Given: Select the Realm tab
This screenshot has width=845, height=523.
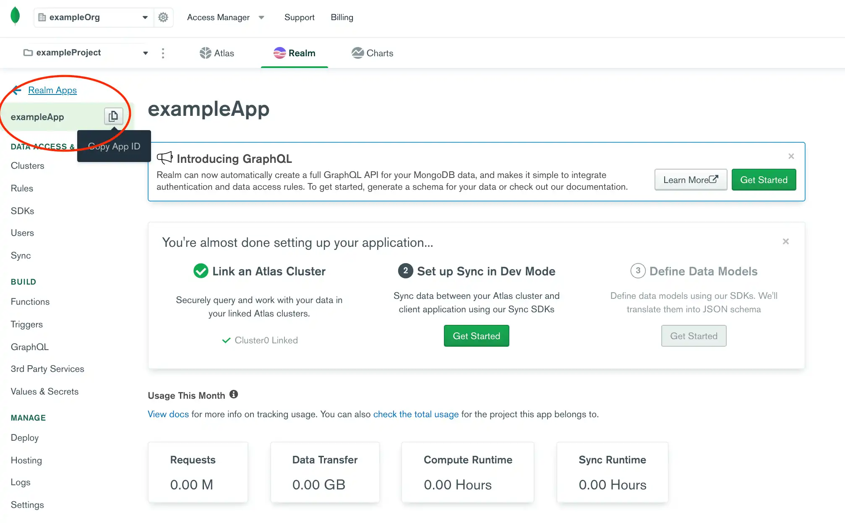Looking at the screenshot, I should point(295,53).
